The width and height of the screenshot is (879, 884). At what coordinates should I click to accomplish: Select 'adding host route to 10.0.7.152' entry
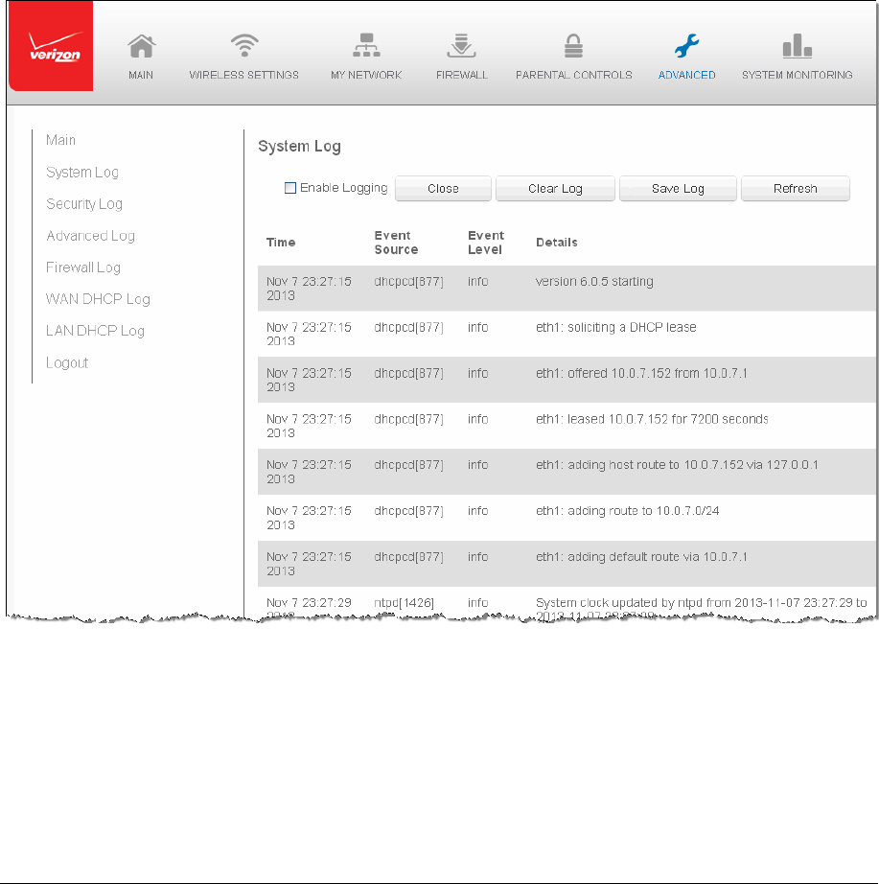[567, 472]
